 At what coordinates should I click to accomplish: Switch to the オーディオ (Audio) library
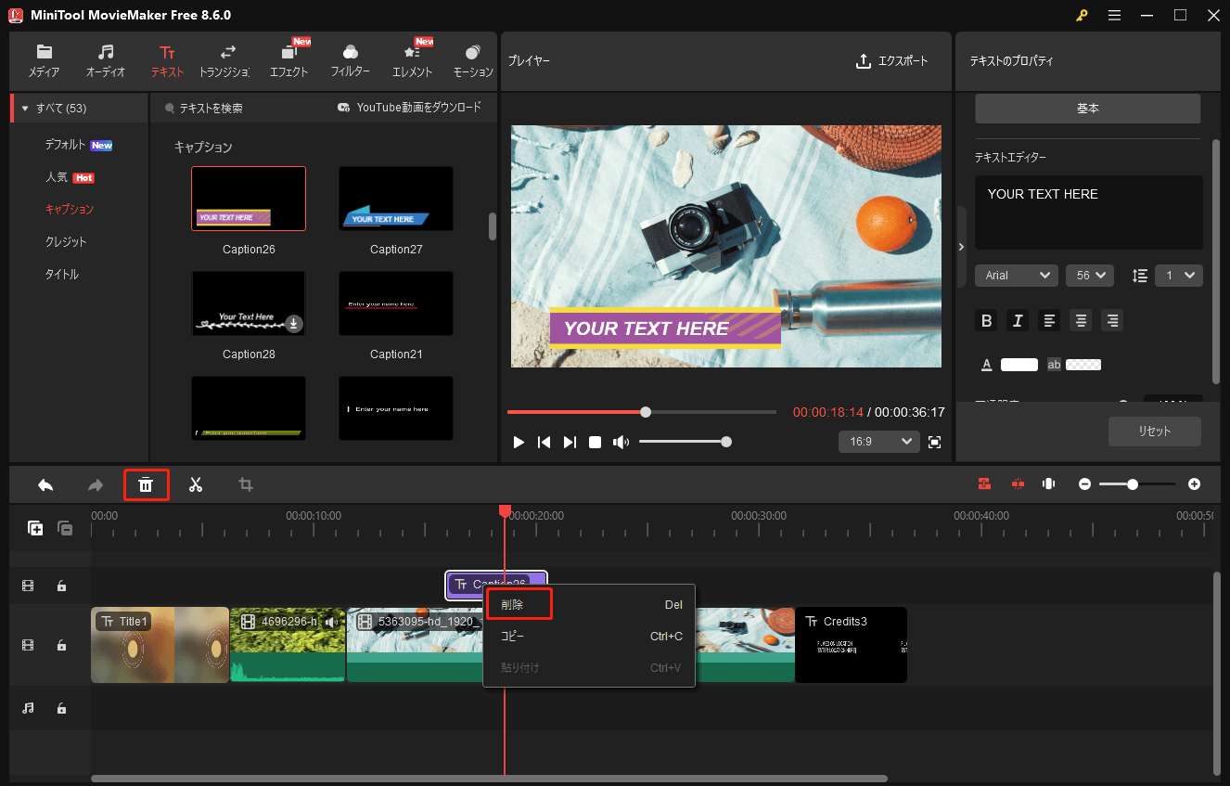[x=105, y=60]
